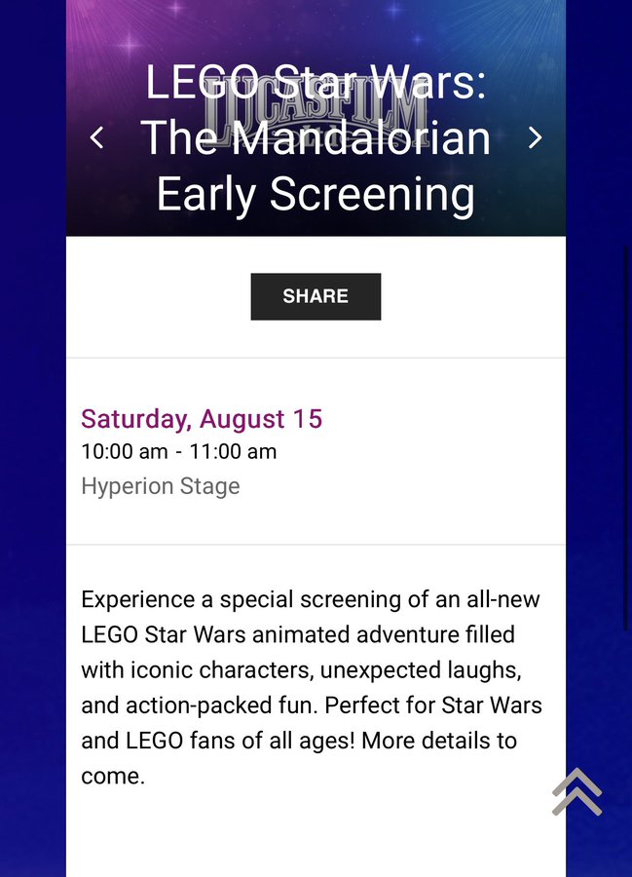This screenshot has height=877, width=632.
Task: Tap the double-chevron back-to-top icon
Action: click(x=576, y=791)
